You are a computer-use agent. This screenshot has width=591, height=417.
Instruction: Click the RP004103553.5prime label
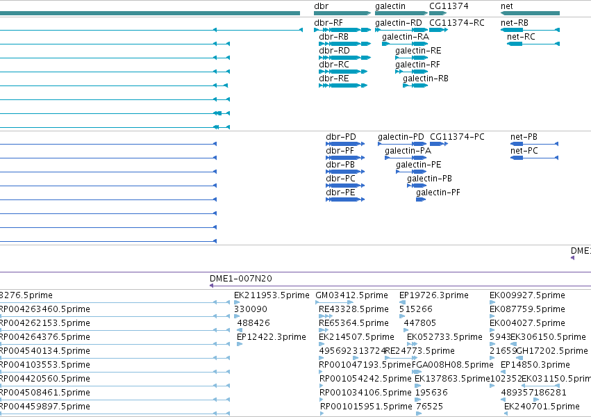pos(45,365)
